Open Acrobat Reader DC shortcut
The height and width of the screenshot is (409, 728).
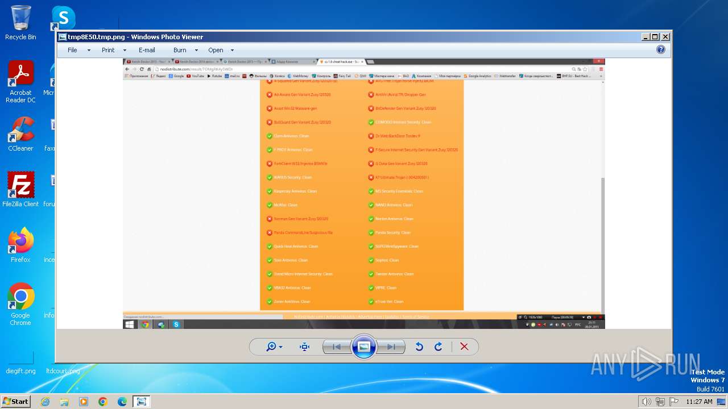click(20, 82)
